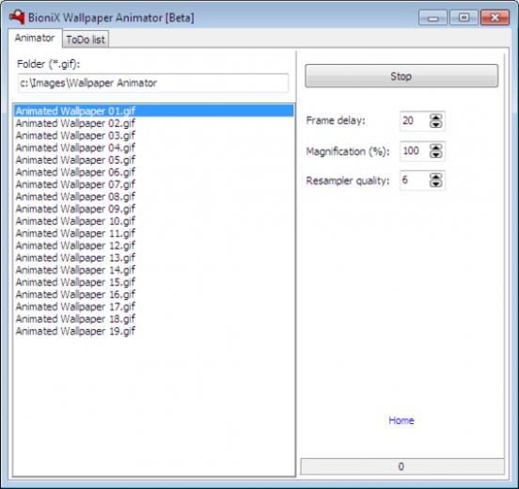The image size is (519, 489).
Task: Click the progress bar showing 0
Action: click(401, 466)
